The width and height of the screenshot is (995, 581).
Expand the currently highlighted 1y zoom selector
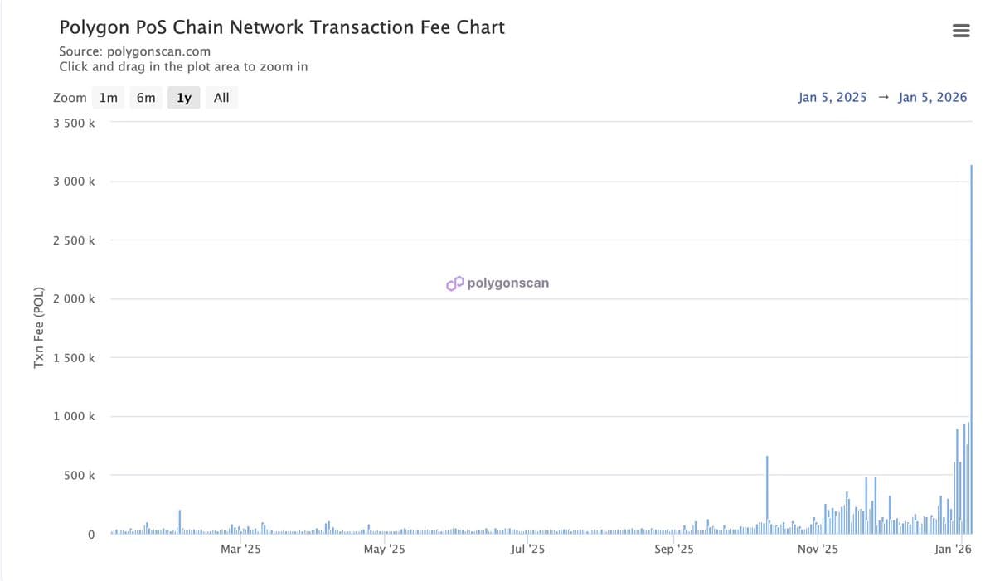[x=182, y=97]
